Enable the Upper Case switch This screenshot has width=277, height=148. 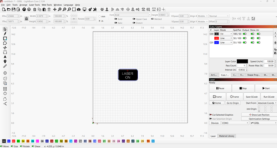tap(134, 19)
